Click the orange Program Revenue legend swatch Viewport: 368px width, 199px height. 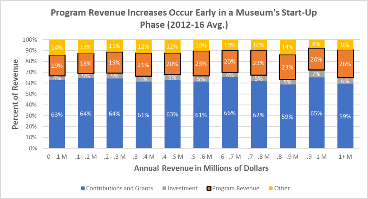coord(208,188)
